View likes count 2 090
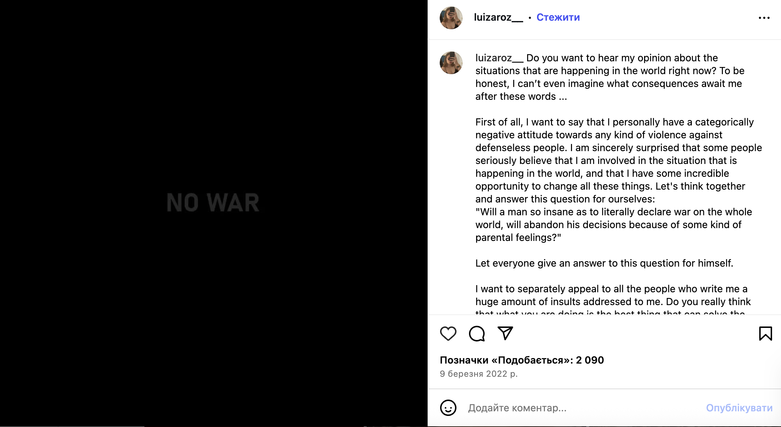The height and width of the screenshot is (427, 781). tap(590, 360)
